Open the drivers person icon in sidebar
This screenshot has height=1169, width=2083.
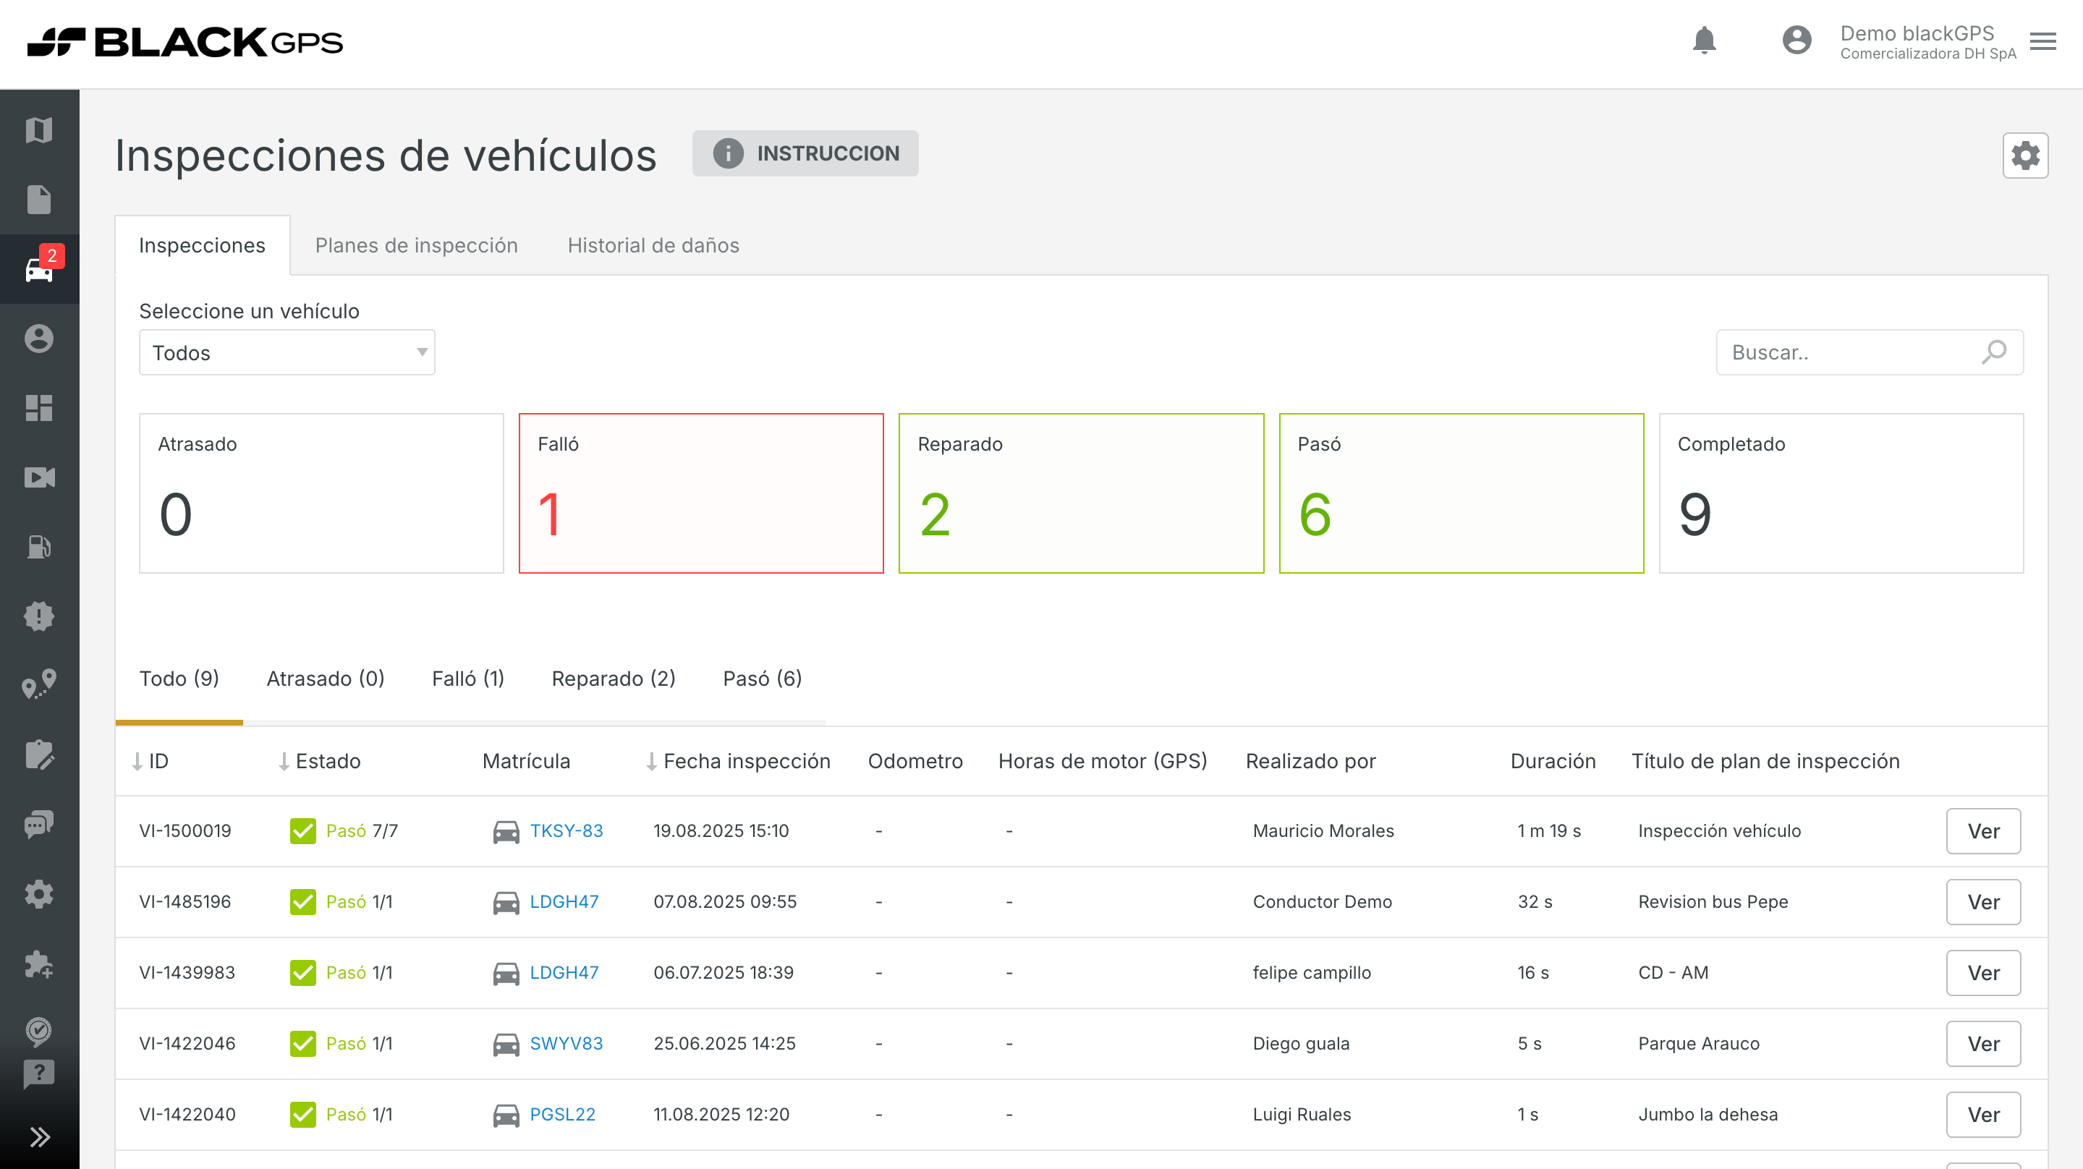pos(39,339)
